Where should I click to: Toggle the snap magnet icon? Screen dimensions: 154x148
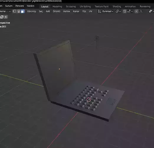click(124, 11)
